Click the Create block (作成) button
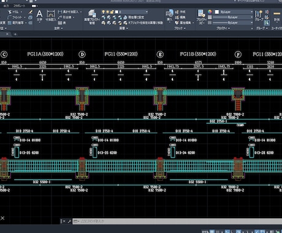This screenshot has width=282, height=233. pyautogui.click(x=180, y=12)
